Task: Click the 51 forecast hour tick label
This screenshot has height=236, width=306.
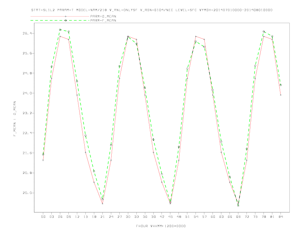Action: (187, 217)
